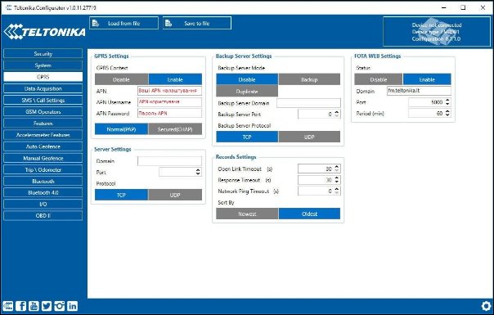The width and height of the screenshot is (494, 315).
Task: Open the Teltonika website icon in footer
Action: (x=8, y=306)
